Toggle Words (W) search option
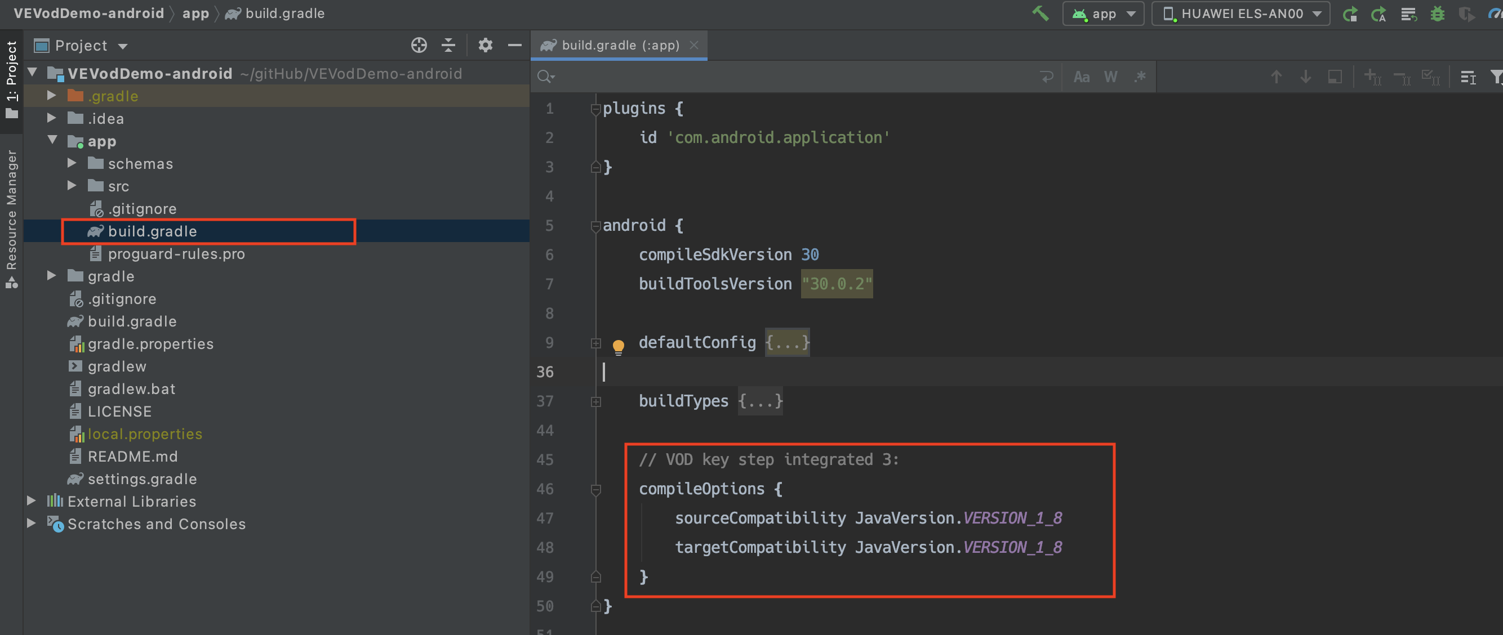Image resolution: width=1503 pixels, height=635 pixels. click(1110, 77)
